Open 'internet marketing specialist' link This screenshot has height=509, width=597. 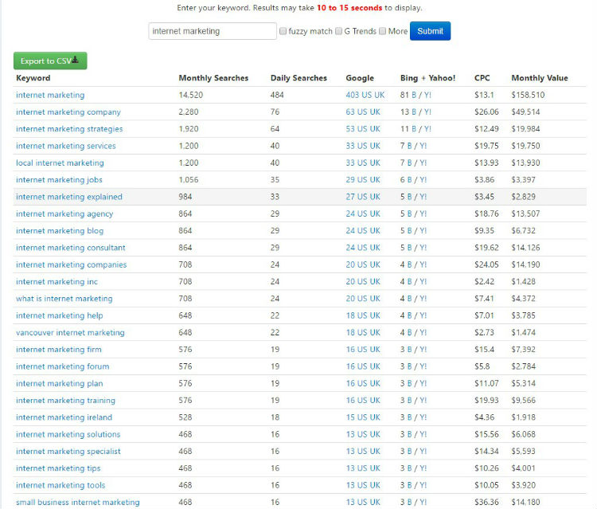pos(68,451)
